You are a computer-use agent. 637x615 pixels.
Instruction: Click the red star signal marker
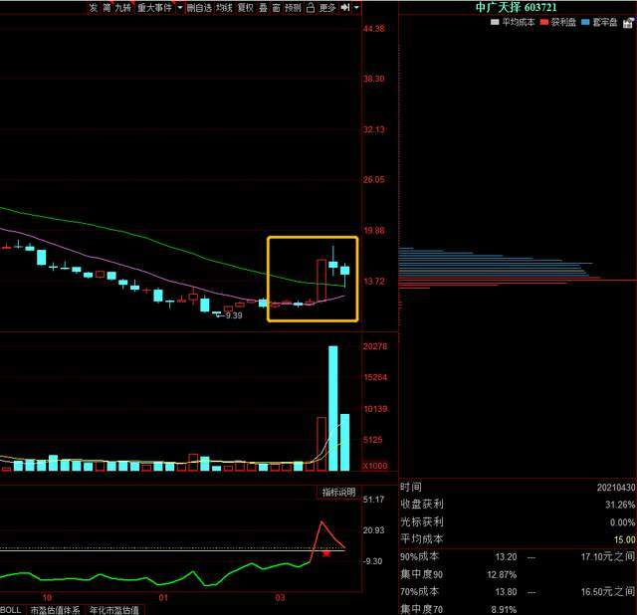(x=326, y=553)
